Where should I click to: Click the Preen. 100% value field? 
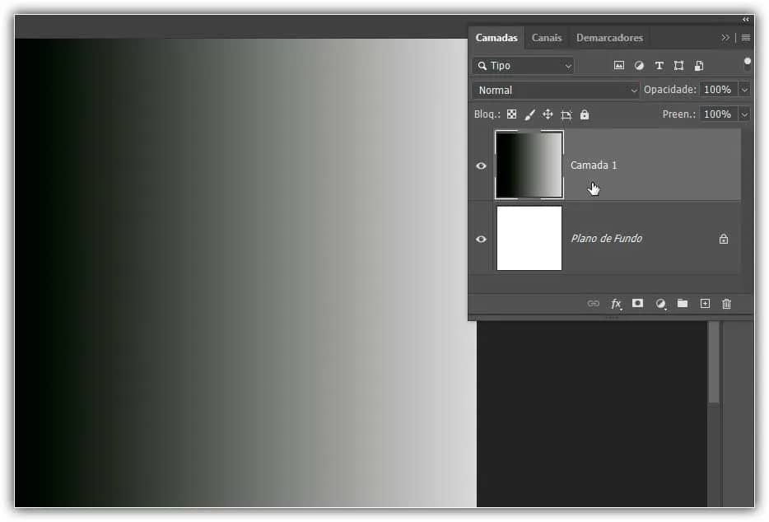point(718,114)
